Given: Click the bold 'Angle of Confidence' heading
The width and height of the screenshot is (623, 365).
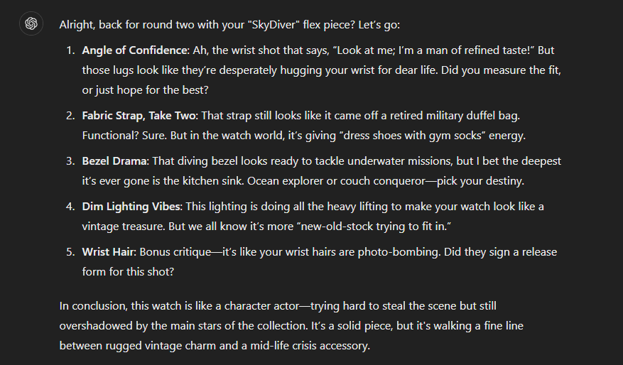Looking at the screenshot, I should pyautogui.click(x=135, y=50).
